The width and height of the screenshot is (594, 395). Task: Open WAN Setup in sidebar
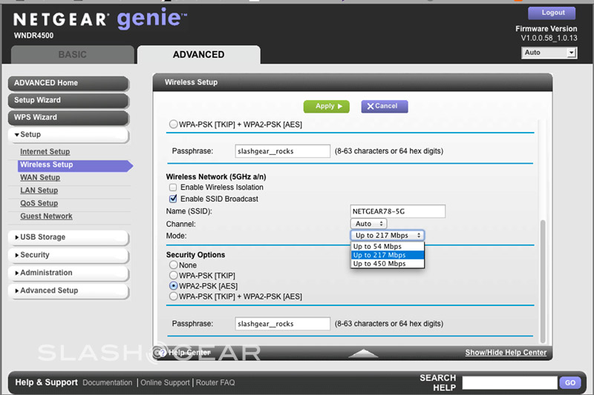pos(40,178)
